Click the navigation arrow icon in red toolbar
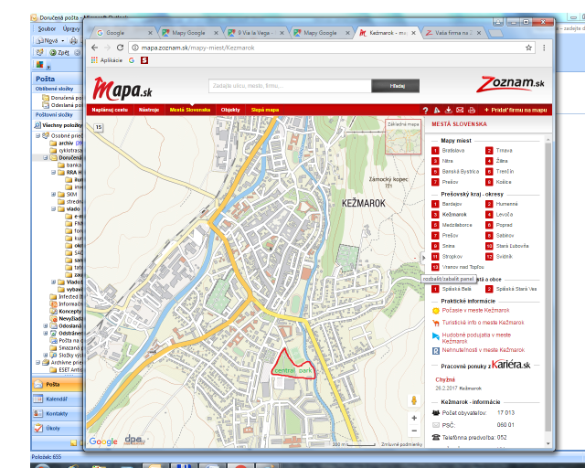 pyautogui.click(x=437, y=110)
